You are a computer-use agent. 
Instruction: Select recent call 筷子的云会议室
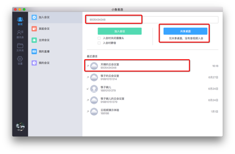pyautogui.click(x=152, y=77)
